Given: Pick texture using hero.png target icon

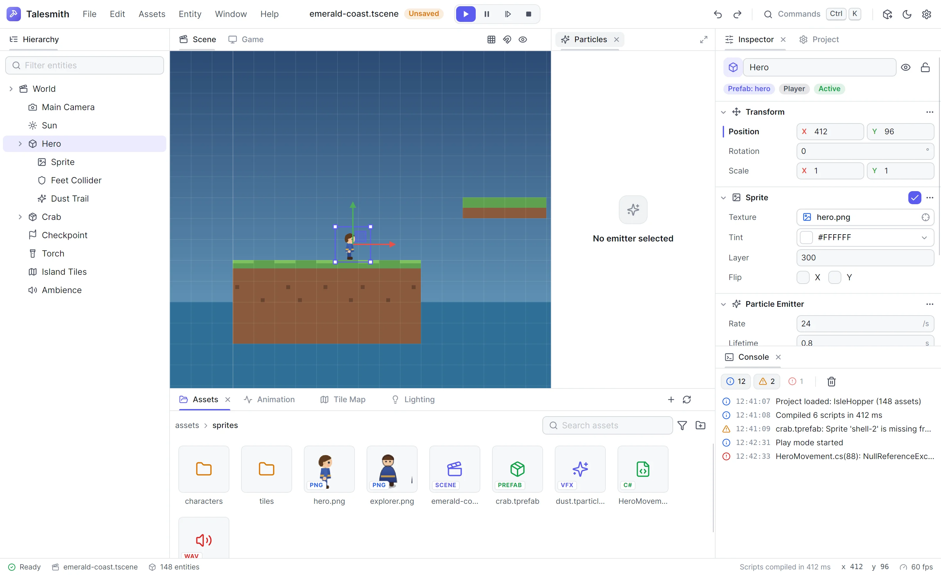Looking at the screenshot, I should point(925,217).
